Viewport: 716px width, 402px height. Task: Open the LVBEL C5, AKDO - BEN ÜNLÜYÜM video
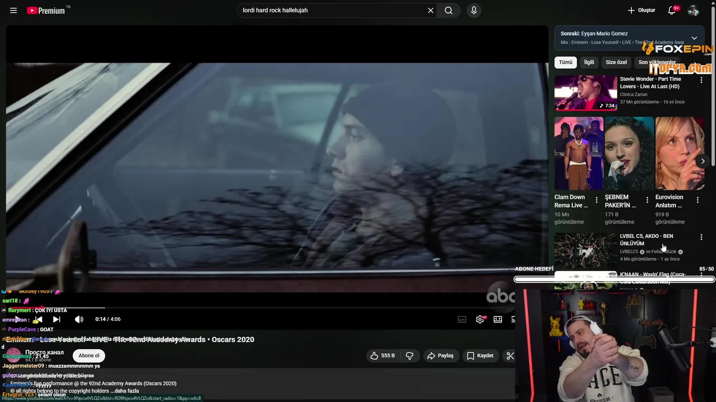coord(647,240)
